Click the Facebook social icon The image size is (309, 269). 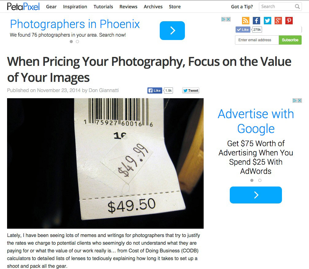tap(256, 21)
